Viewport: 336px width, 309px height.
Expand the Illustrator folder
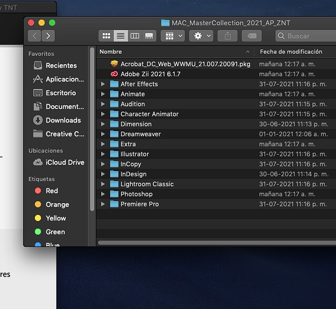(x=103, y=154)
